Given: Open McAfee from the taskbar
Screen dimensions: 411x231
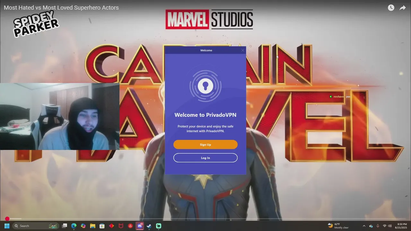Looking at the screenshot, I should (x=121, y=226).
